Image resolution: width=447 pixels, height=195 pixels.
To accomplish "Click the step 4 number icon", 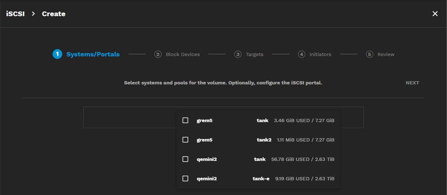I will [301, 54].
